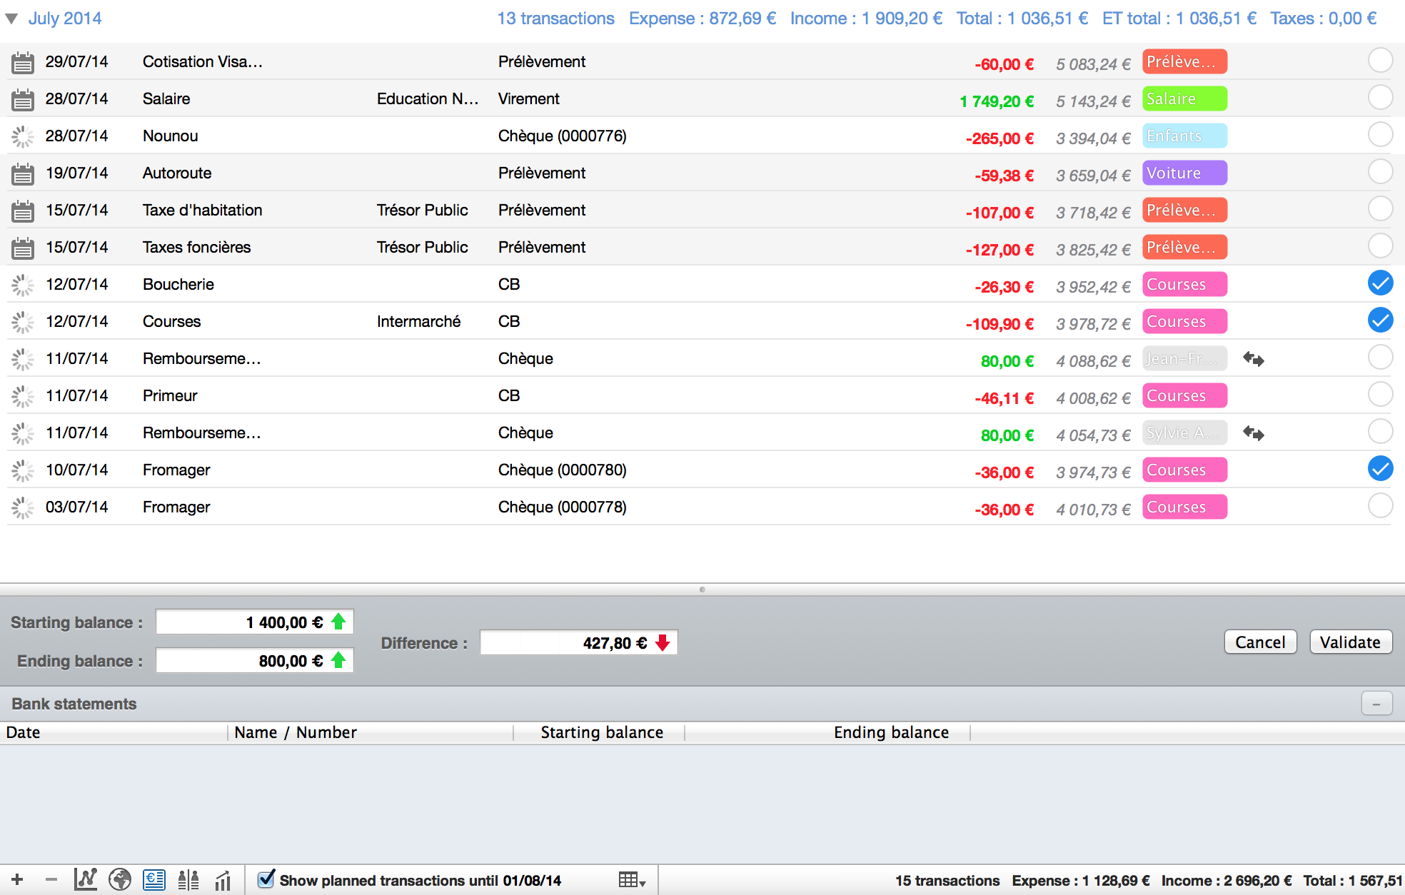The image size is (1405, 895).
Task: Sort statements by Date column
Action: (x=114, y=732)
